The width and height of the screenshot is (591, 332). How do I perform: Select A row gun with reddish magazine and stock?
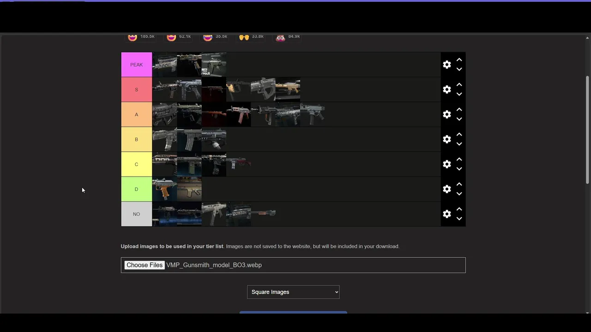(239, 114)
